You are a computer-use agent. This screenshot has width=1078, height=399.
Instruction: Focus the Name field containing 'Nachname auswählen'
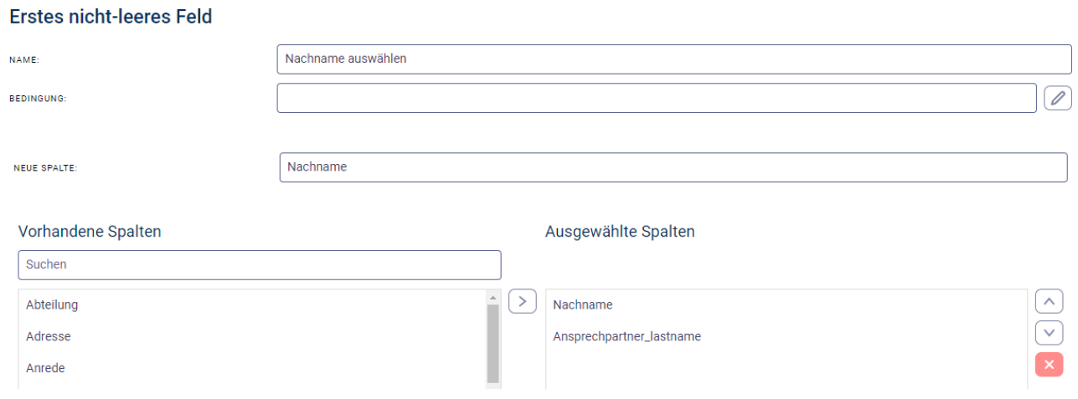673,59
